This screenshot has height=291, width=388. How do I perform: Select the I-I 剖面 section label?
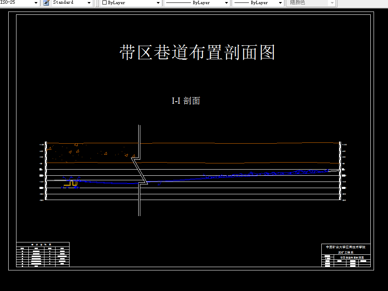[186, 101]
